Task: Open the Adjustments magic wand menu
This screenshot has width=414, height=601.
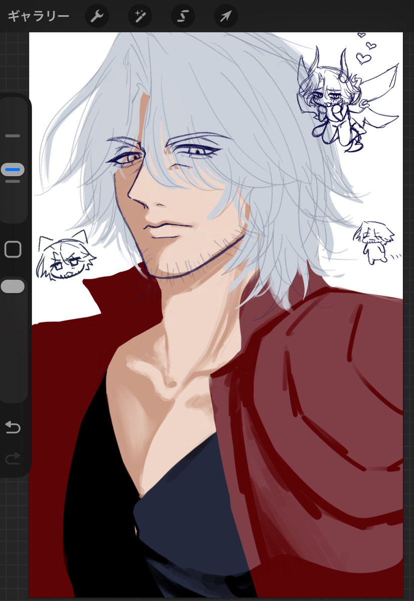Action: click(x=140, y=17)
